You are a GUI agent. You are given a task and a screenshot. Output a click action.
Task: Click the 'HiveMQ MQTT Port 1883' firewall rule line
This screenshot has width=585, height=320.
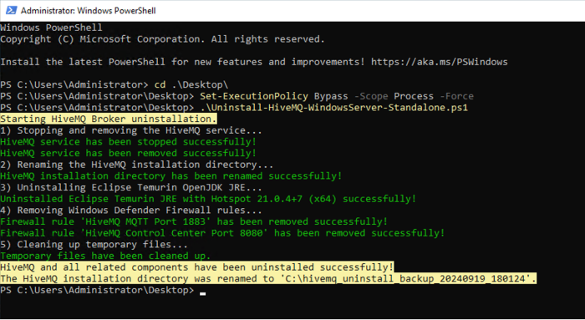[x=194, y=222]
